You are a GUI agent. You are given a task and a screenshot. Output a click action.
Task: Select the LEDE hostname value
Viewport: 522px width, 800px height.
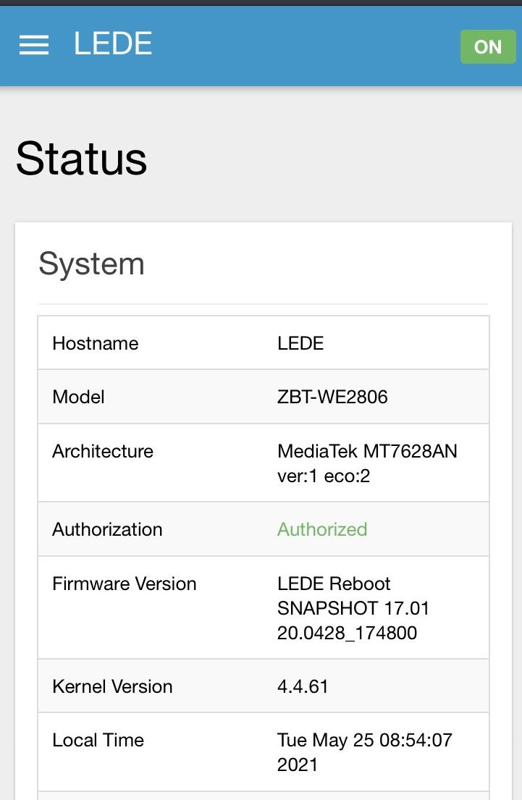300,343
